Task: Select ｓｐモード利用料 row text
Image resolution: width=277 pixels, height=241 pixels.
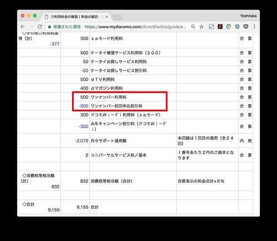Action: click(107, 39)
